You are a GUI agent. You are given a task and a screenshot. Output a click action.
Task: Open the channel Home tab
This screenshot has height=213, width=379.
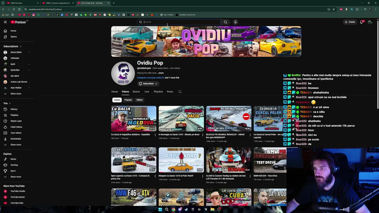point(115,92)
